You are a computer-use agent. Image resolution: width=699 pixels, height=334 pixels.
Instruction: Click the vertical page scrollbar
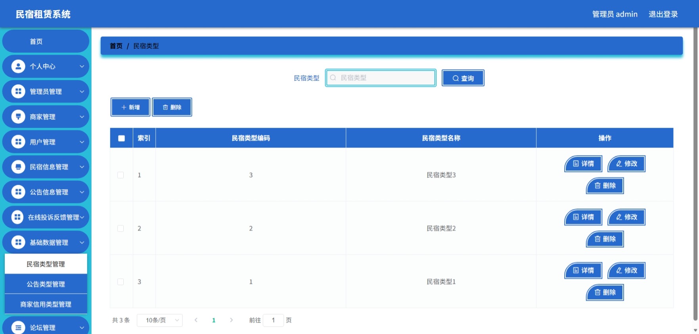(695, 174)
